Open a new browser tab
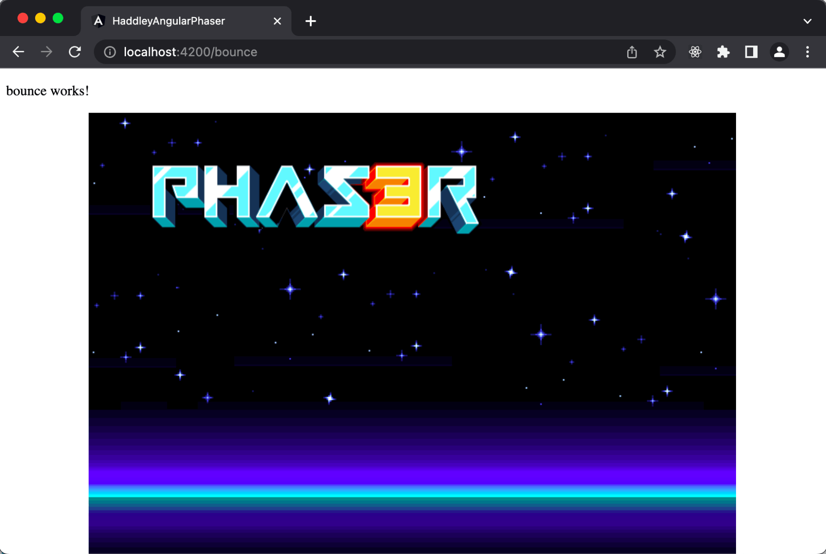Image resolution: width=826 pixels, height=554 pixels. [x=310, y=21]
